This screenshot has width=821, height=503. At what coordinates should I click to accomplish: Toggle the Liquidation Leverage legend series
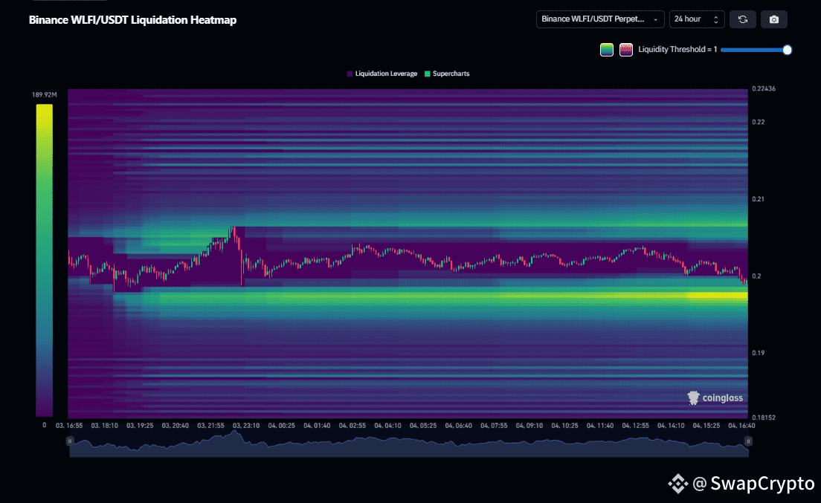(x=385, y=74)
